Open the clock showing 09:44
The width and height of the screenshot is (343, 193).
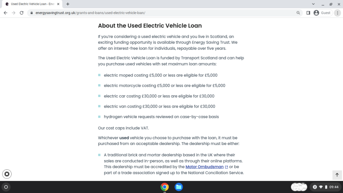tap(334, 187)
